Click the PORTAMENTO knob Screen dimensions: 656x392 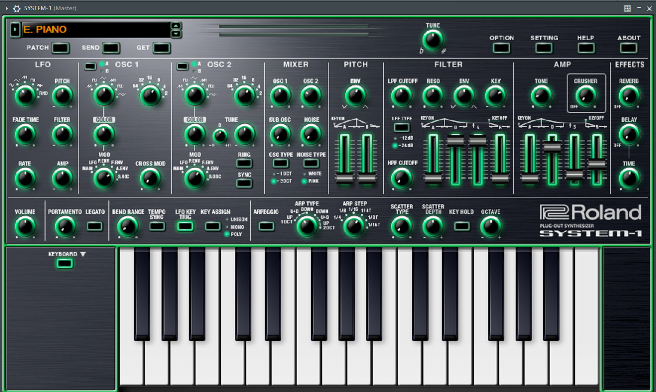click(65, 227)
